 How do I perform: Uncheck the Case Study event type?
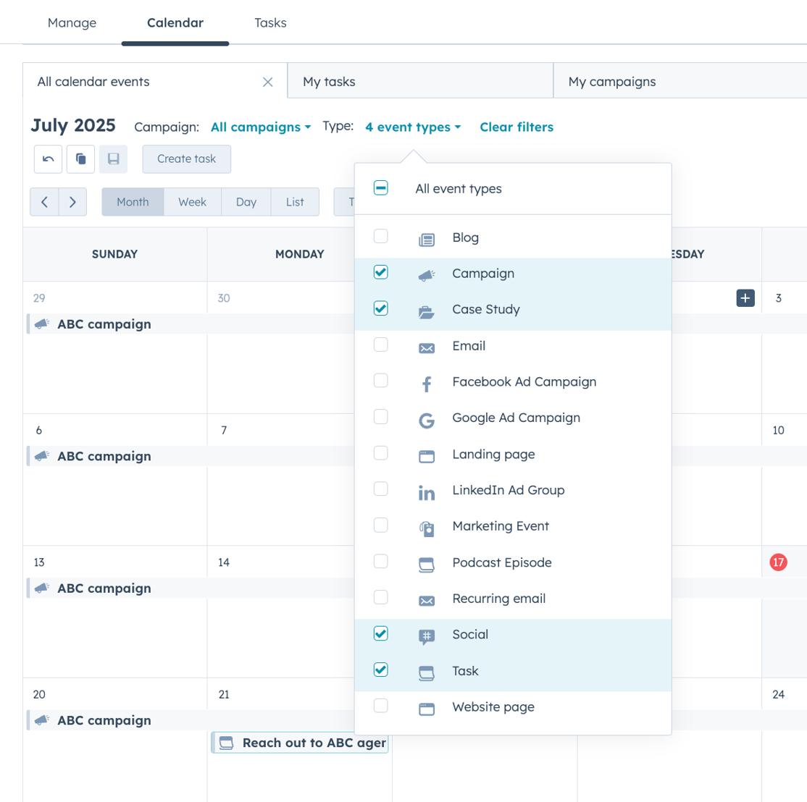click(x=380, y=308)
